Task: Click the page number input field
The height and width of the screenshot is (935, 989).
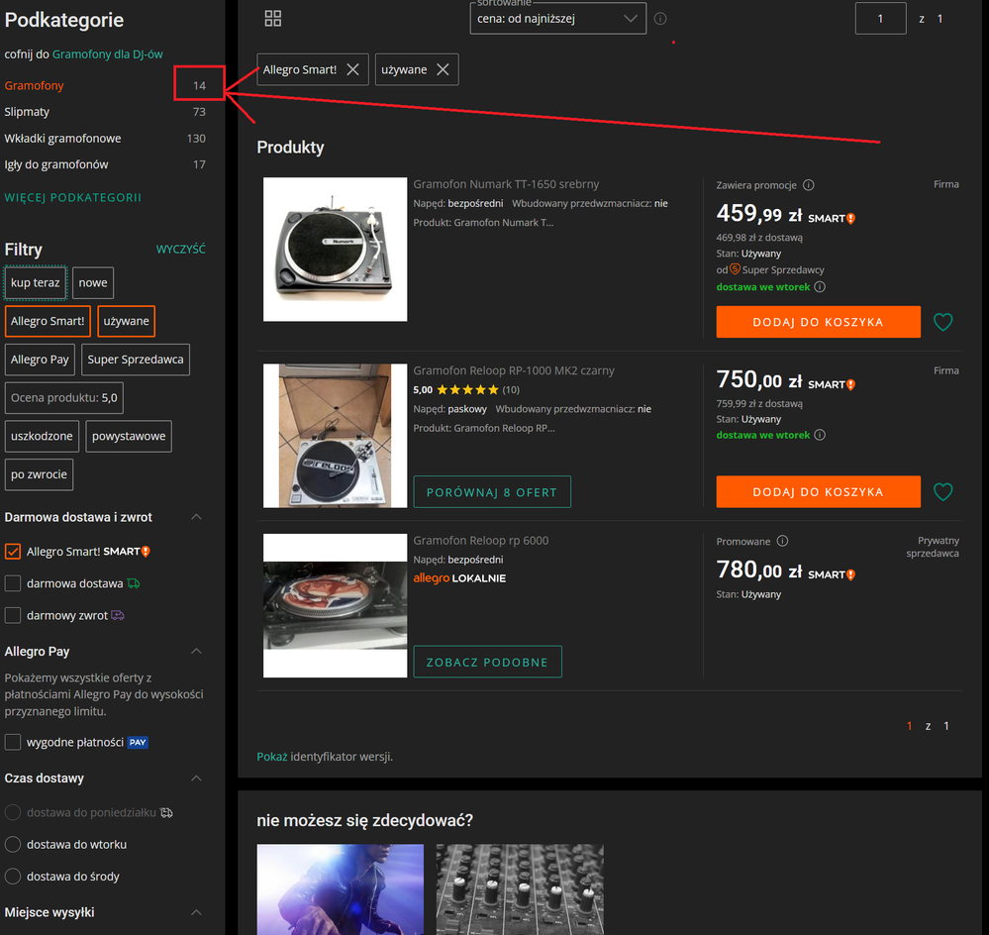Action: (880, 19)
